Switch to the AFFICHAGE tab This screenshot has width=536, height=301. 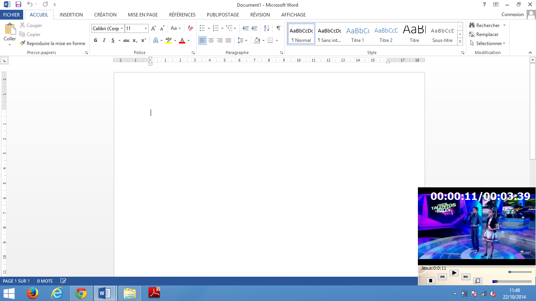coord(294,15)
